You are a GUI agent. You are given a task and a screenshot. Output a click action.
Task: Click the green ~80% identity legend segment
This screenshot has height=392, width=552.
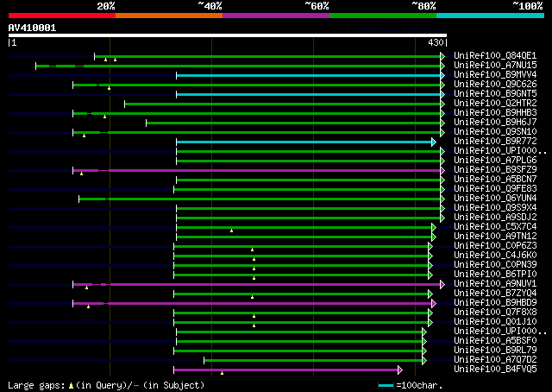point(383,16)
